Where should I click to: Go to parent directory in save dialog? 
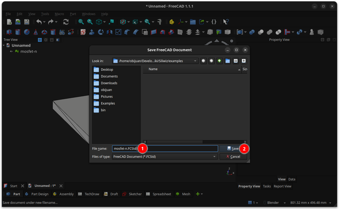pos(220,61)
